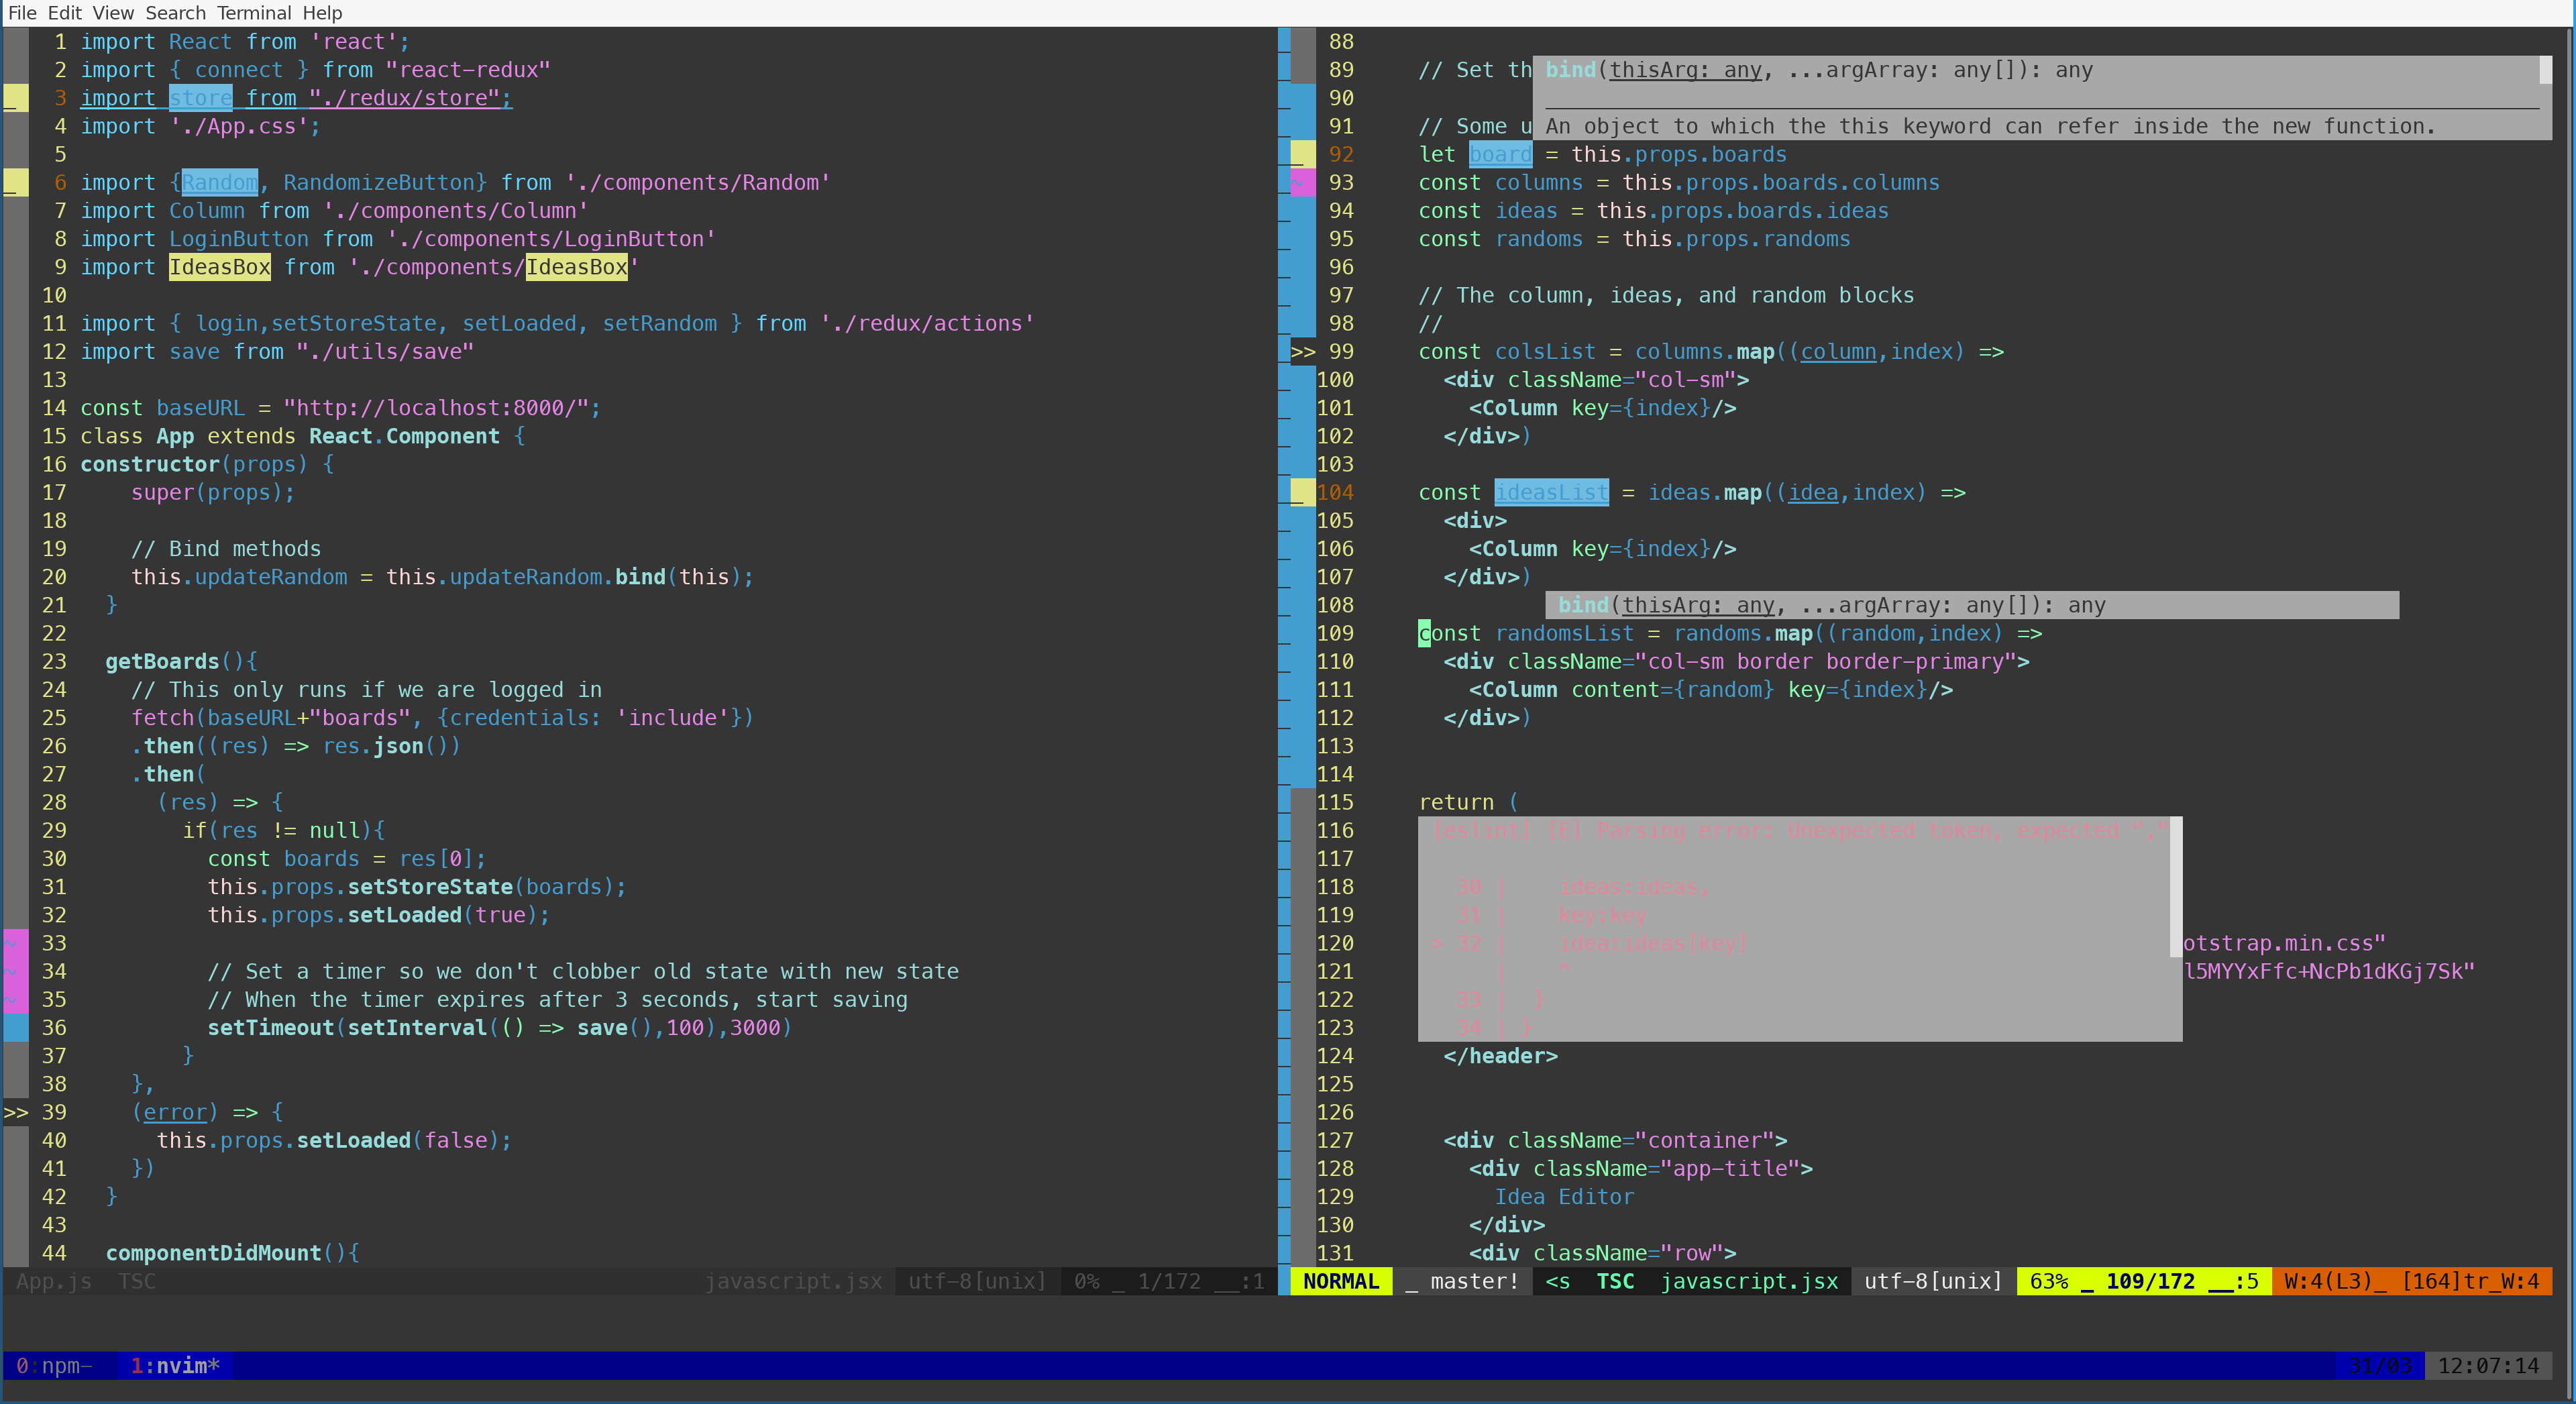Click javascript.jsx filetype in right statusline
The image size is (2576, 1404).
1749,1282
